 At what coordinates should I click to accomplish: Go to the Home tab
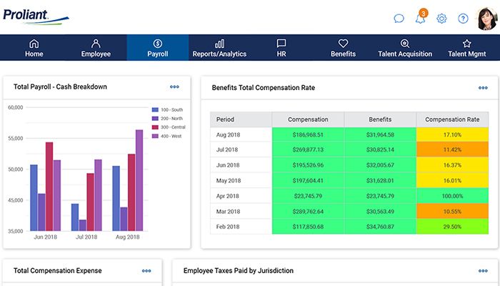pyautogui.click(x=34, y=48)
